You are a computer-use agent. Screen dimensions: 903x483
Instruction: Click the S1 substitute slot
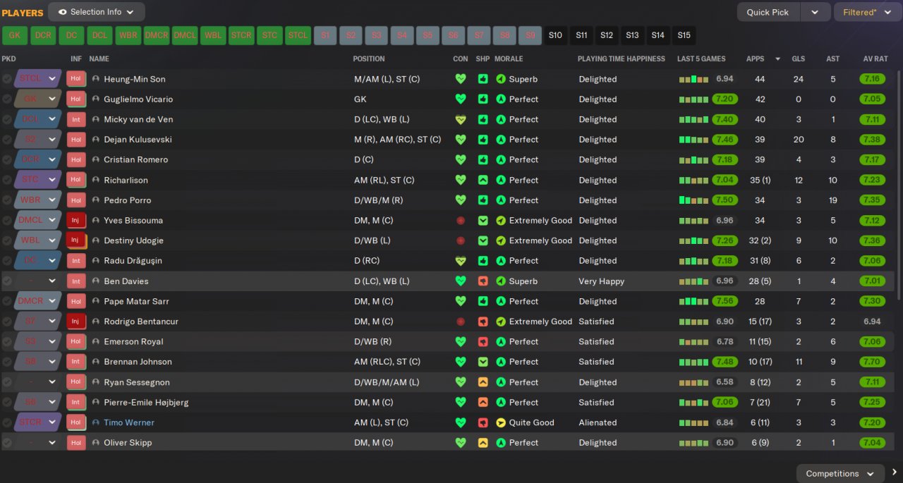pos(325,35)
